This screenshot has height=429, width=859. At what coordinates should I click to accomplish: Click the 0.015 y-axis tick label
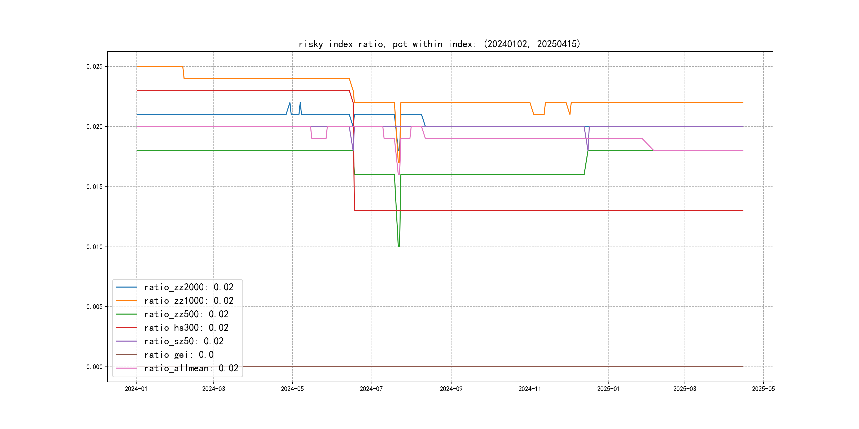[94, 187]
